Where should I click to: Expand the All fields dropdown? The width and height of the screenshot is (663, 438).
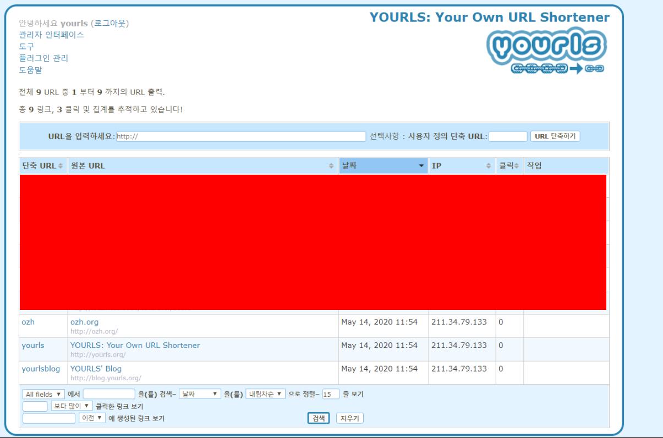[44, 394]
